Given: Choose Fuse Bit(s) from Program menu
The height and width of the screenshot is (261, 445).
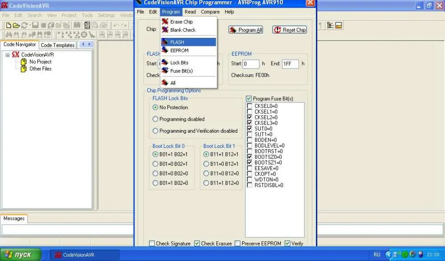Looking at the screenshot, I should tap(188, 71).
